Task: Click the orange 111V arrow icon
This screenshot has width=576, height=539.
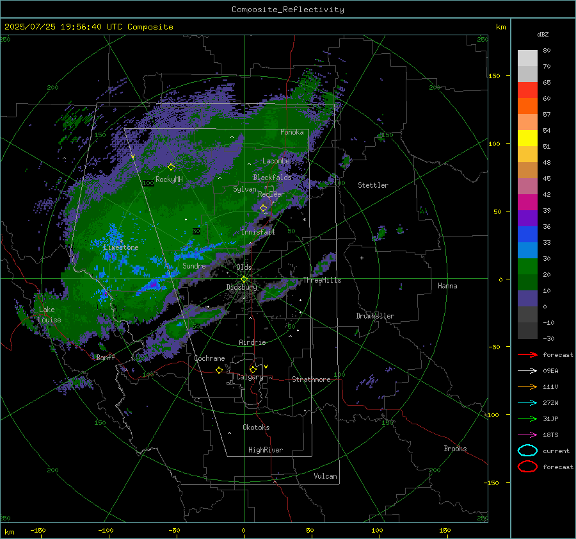Action: point(527,386)
